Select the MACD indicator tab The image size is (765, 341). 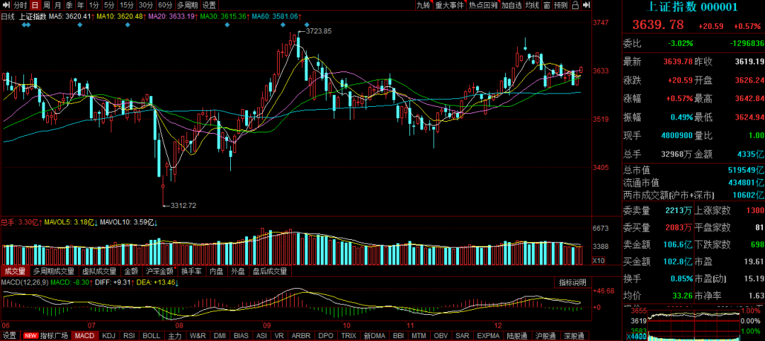tap(85, 335)
